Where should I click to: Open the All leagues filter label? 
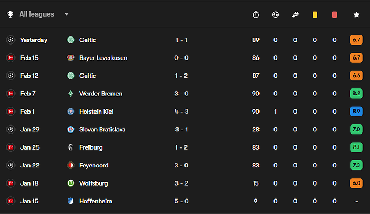click(x=36, y=14)
